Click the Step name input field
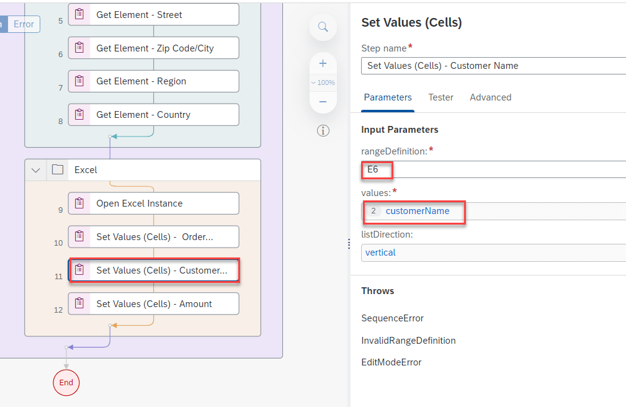Viewport: 626px width, 407px height. tap(493, 66)
